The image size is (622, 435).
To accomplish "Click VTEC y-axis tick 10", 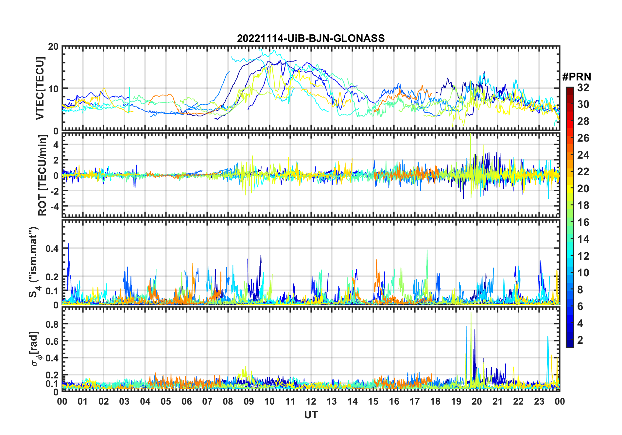I will [x=53, y=89].
